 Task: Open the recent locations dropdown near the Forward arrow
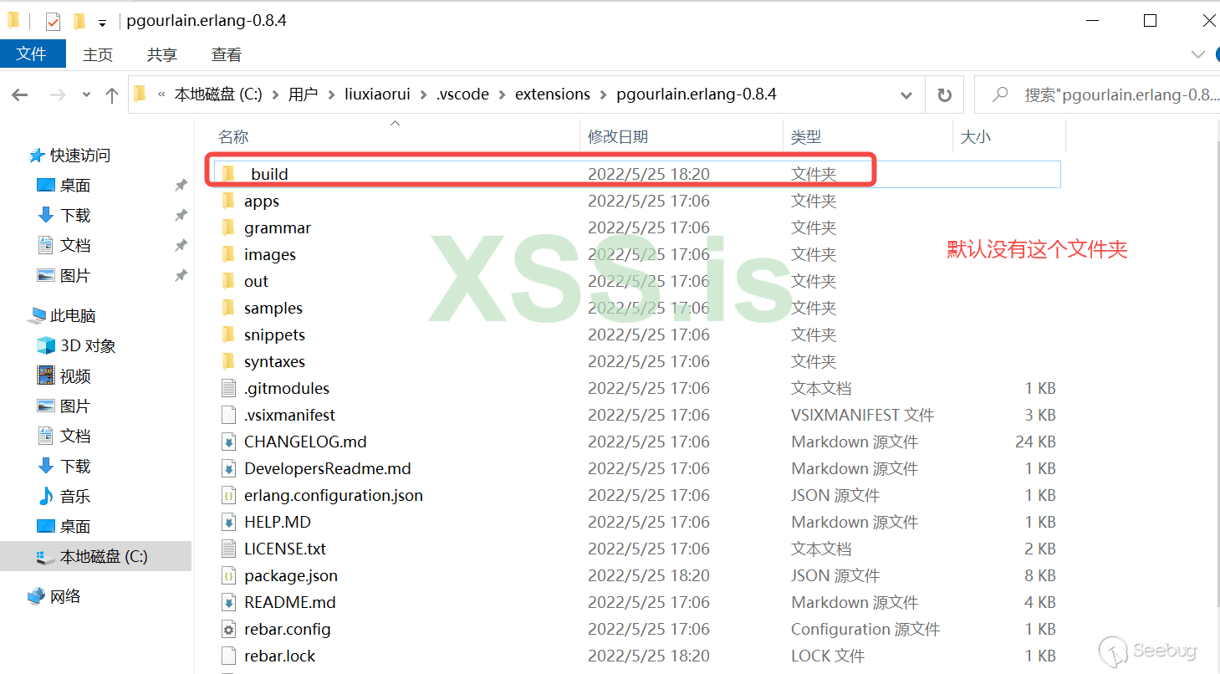(86, 95)
